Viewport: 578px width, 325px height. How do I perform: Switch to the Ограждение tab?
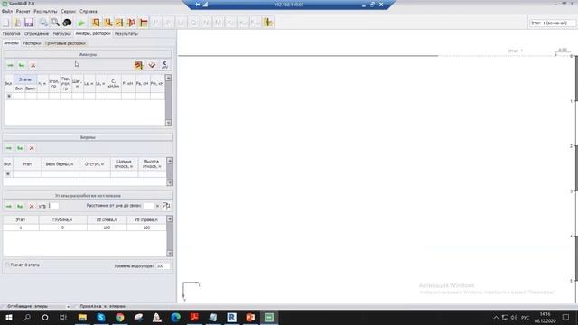coord(36,34)
